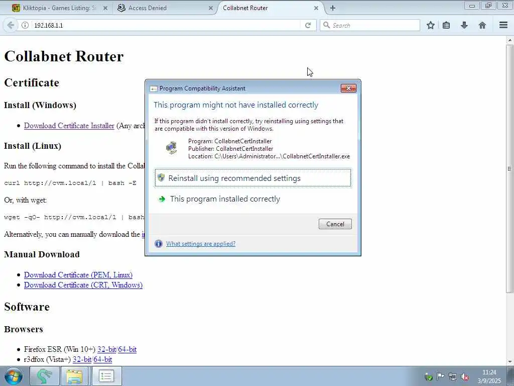Open a new tab with plus button
The height and width of the screenshot is (386, 514).
[x=333, y=8]
